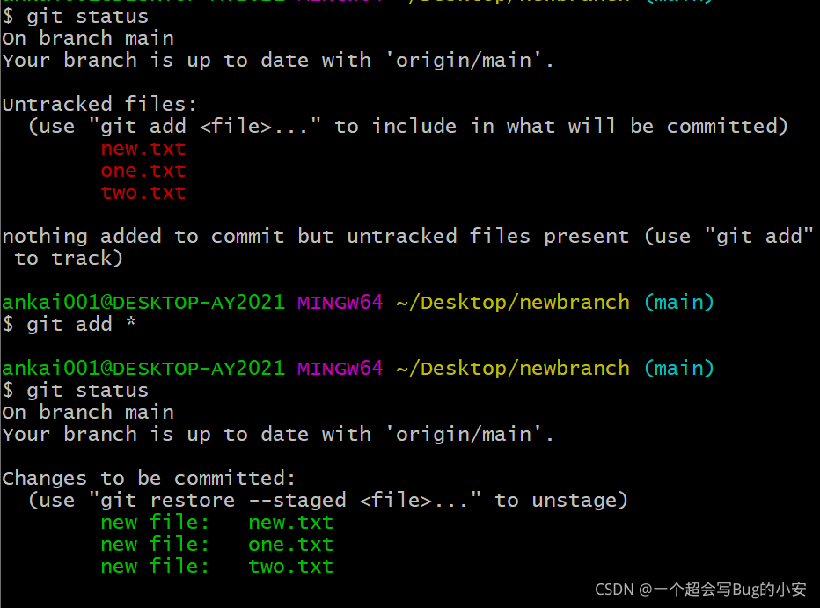Click the 'git add *' command line
This screenshot has width=820, height=608.
[x=69, y=325]
